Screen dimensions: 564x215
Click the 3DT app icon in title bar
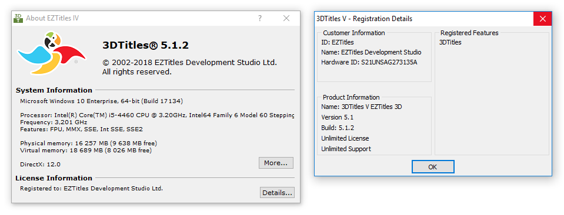pyautogui.click(x=18, y=18)
